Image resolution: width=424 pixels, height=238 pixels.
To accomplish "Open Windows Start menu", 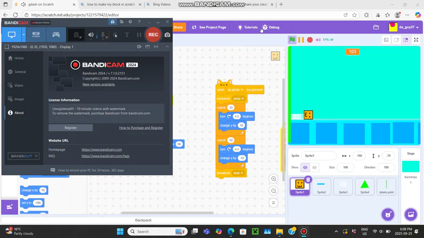I will pyautogui.click(x=120, y=231).
